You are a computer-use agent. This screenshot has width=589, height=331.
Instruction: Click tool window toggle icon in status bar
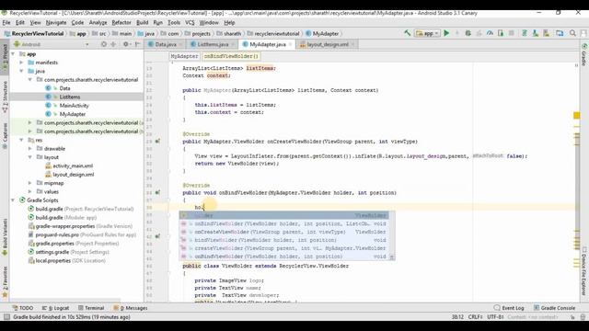(x=6, y=317)
